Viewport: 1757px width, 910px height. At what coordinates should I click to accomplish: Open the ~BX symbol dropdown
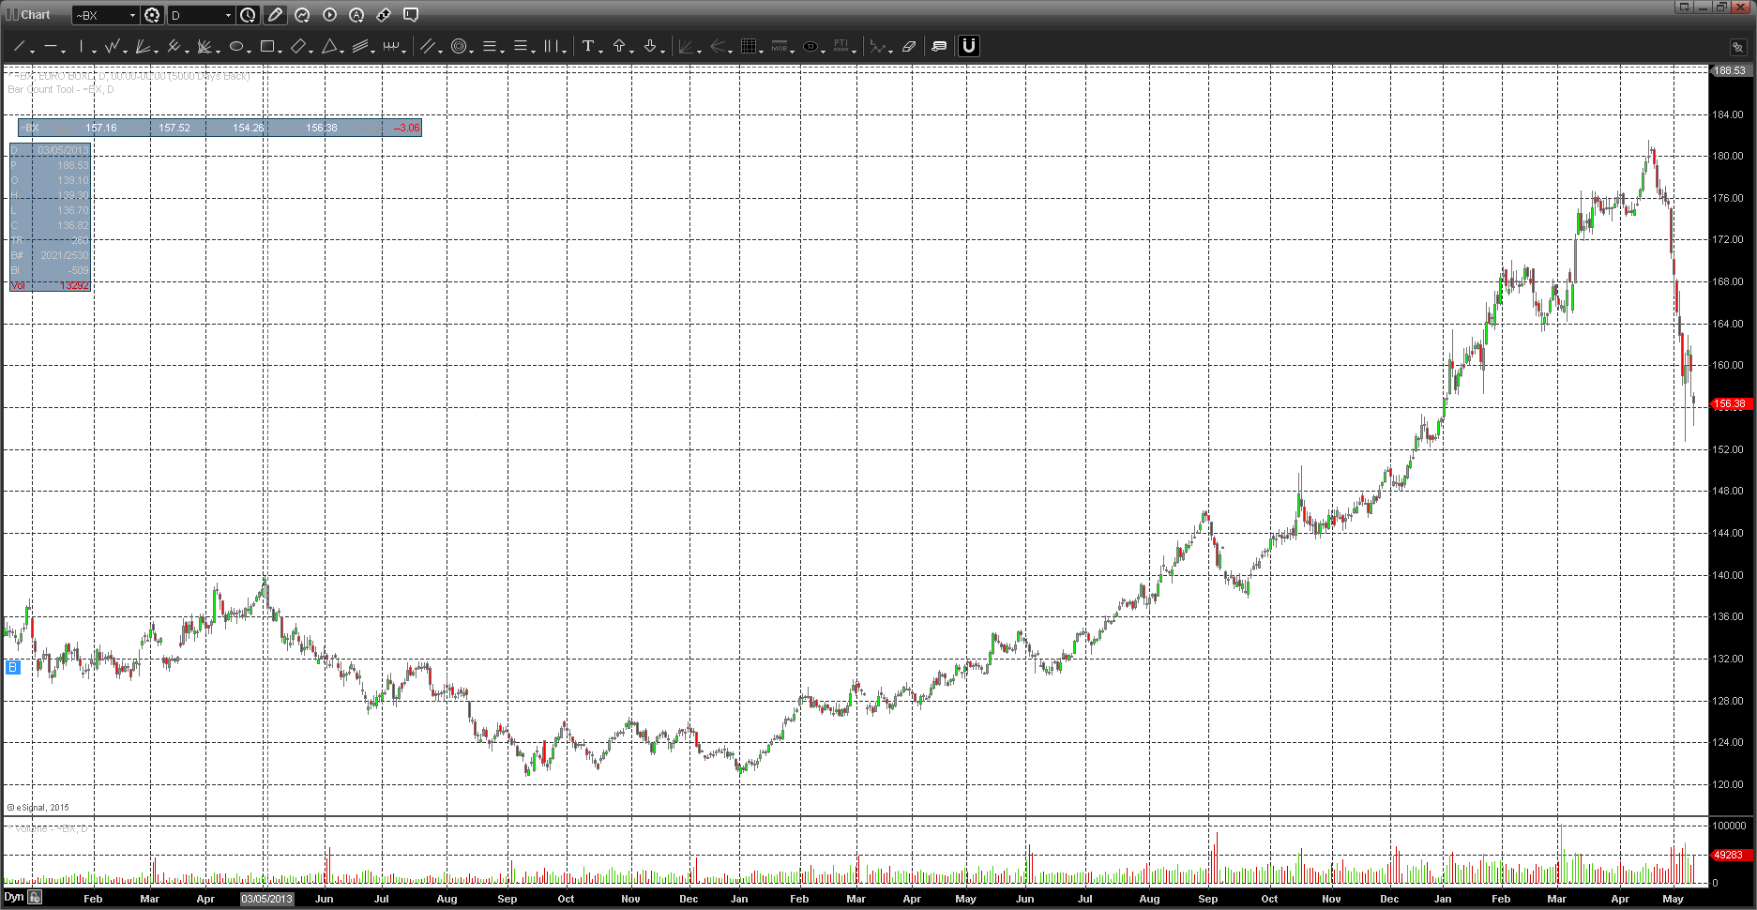click(x=132, y=15)
